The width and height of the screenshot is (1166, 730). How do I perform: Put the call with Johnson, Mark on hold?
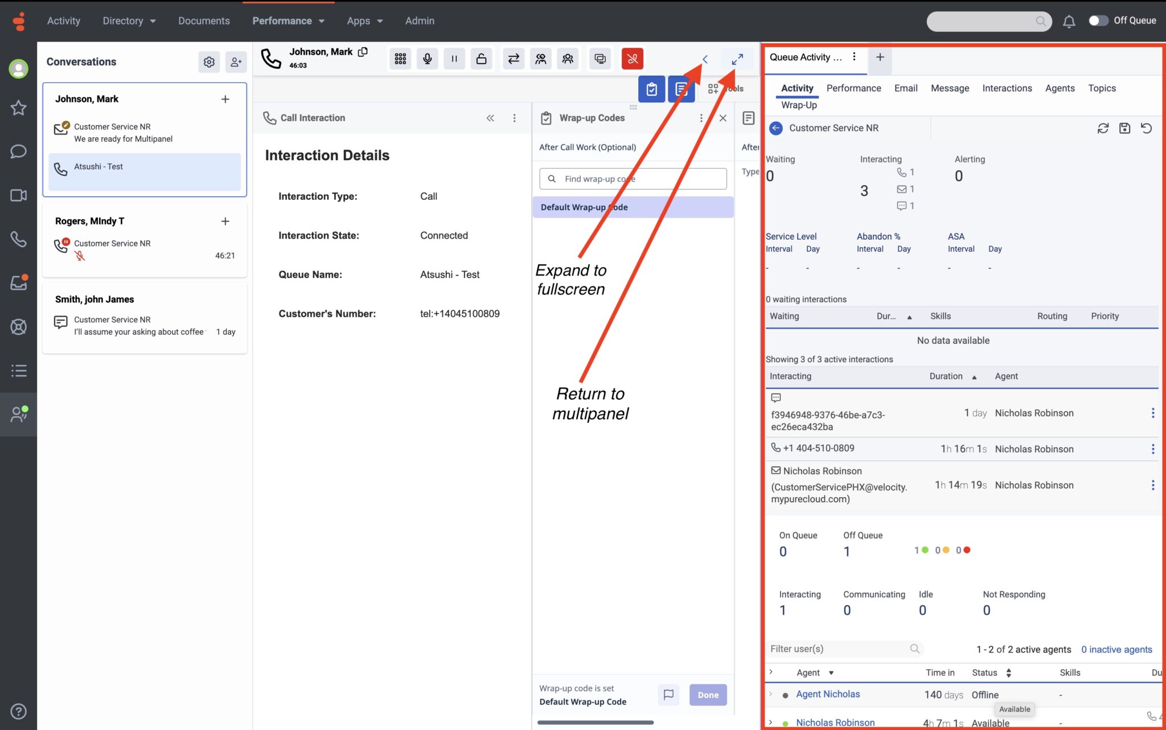tap(454, 59)
